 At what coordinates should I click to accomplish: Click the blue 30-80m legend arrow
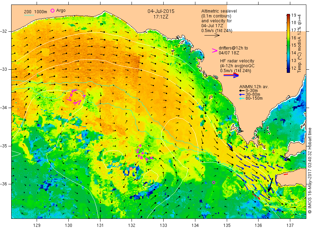pyautogui.click(x=242, y=94)
